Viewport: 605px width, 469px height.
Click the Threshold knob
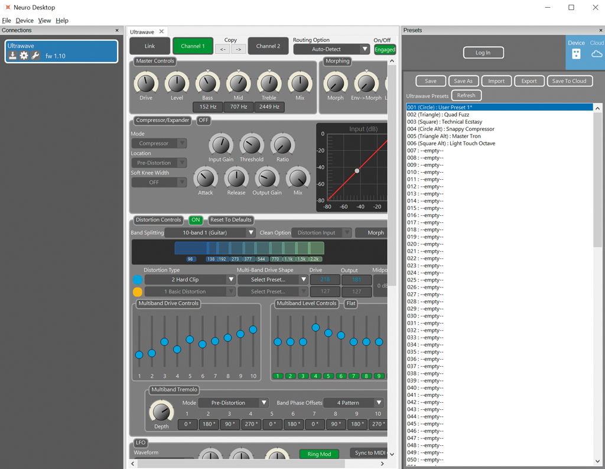tap(252, 145)
